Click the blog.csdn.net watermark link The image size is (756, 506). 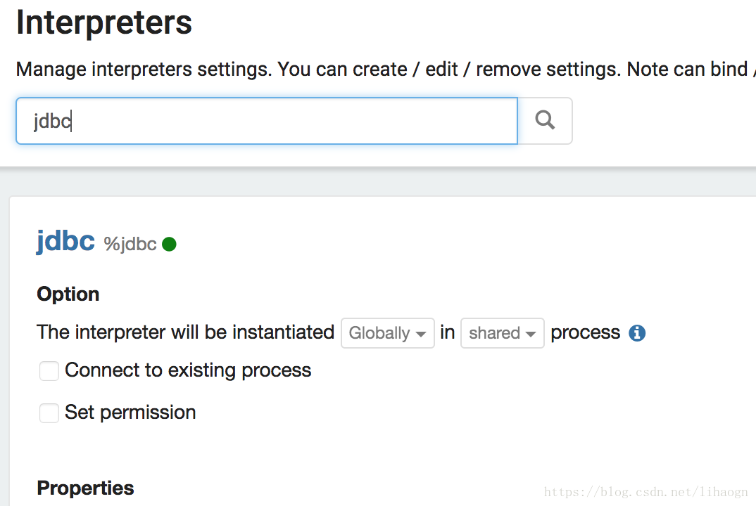coord(646,491)
